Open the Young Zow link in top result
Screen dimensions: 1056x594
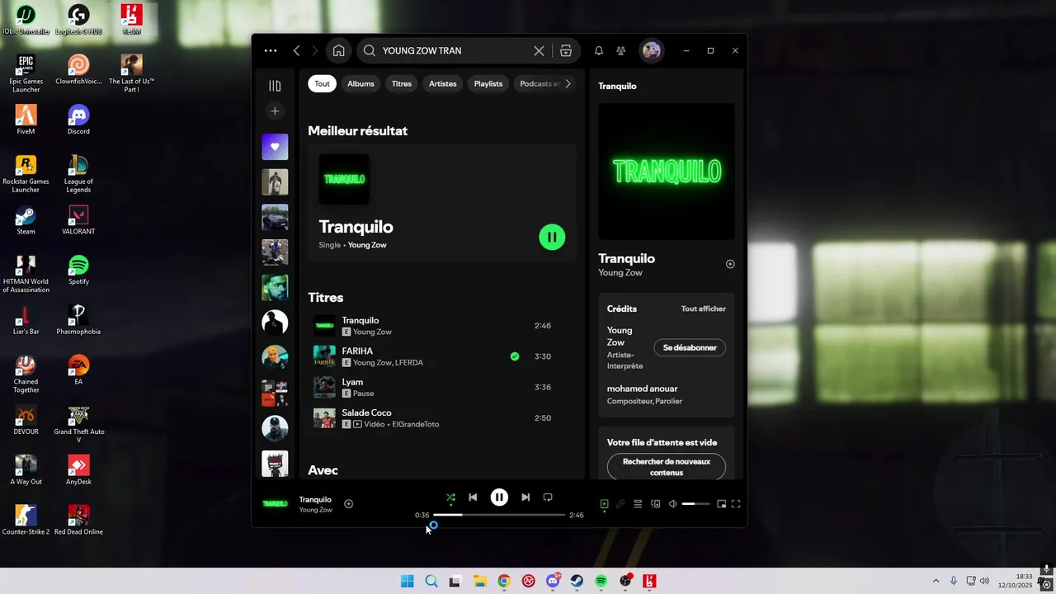point(367,245)
